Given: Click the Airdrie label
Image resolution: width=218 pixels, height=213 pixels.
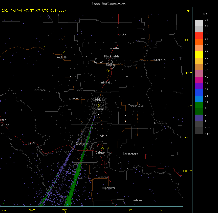Looking at the screenshot, I should click(x=102, y=136).
